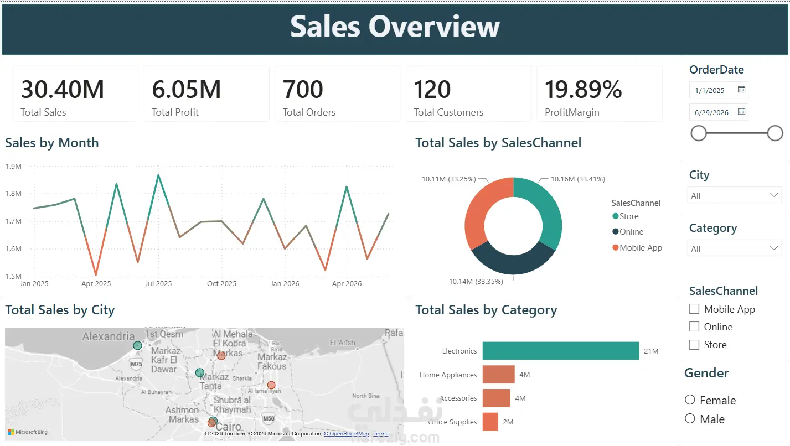Click the left handle of OrderDate slider
Viewport: 790px width, 446px height.
[699, 133]
